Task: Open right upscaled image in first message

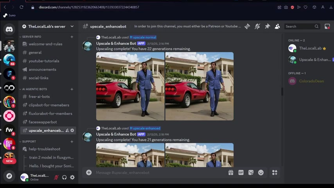Action: pos(199,86)
